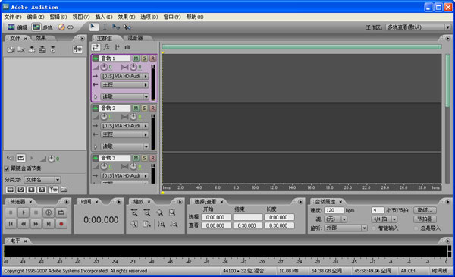Open track 2 input [01S] VIA HD Audi menu
Viewport: 455px width, 277px height.
(124, 126)
